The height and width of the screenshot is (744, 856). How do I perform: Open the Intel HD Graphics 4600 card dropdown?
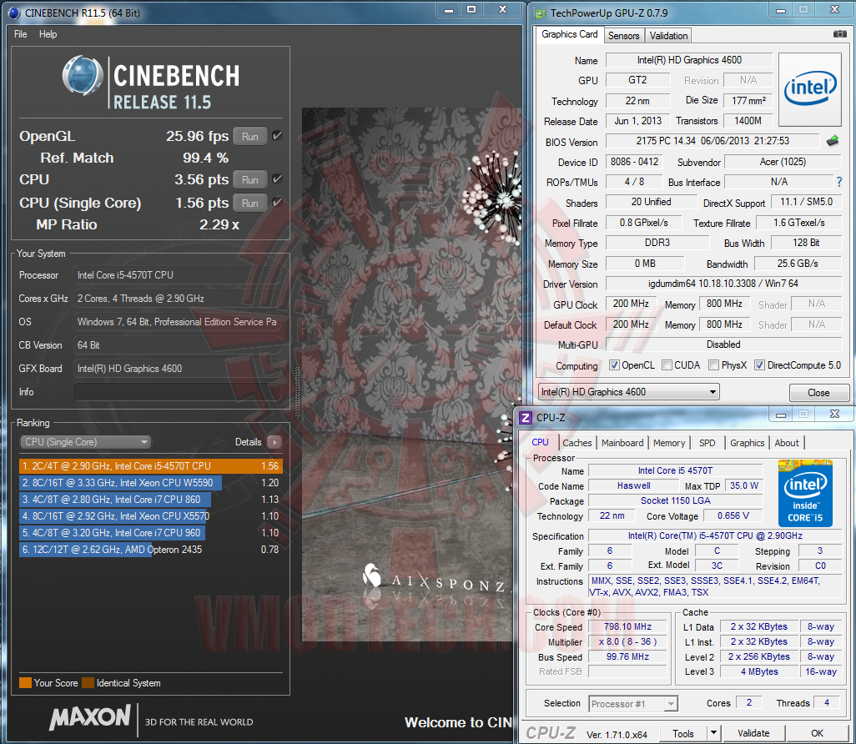coord(629,392)
